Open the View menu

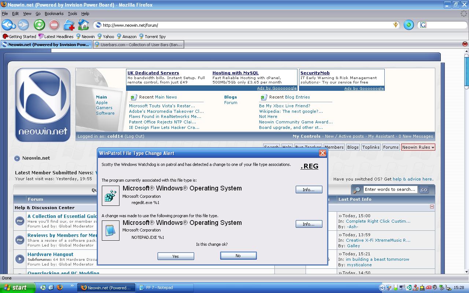coord(27,14)
